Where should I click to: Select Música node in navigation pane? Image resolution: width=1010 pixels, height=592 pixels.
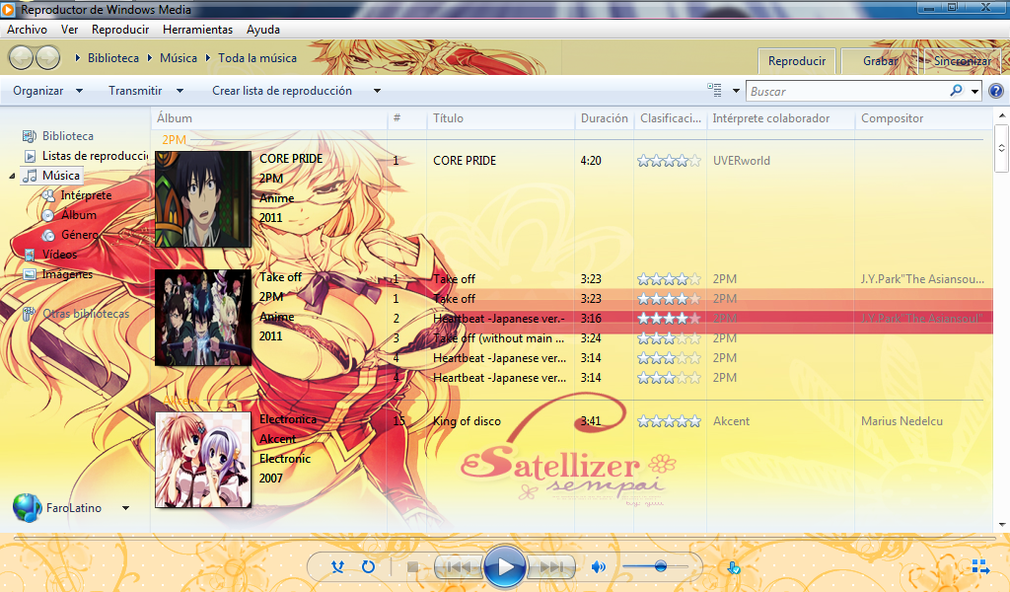(x=51, y=176)
